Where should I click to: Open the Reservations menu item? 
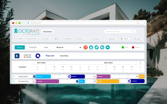coord(33,39)
